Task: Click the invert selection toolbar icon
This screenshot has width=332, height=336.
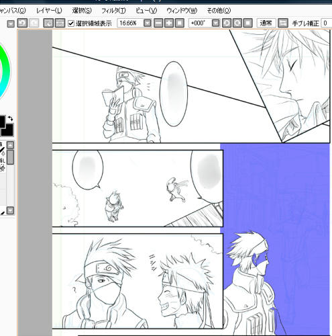Action: (x=60, y=23)
